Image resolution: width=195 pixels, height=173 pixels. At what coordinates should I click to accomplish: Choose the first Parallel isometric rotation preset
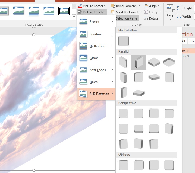point(123,62)
